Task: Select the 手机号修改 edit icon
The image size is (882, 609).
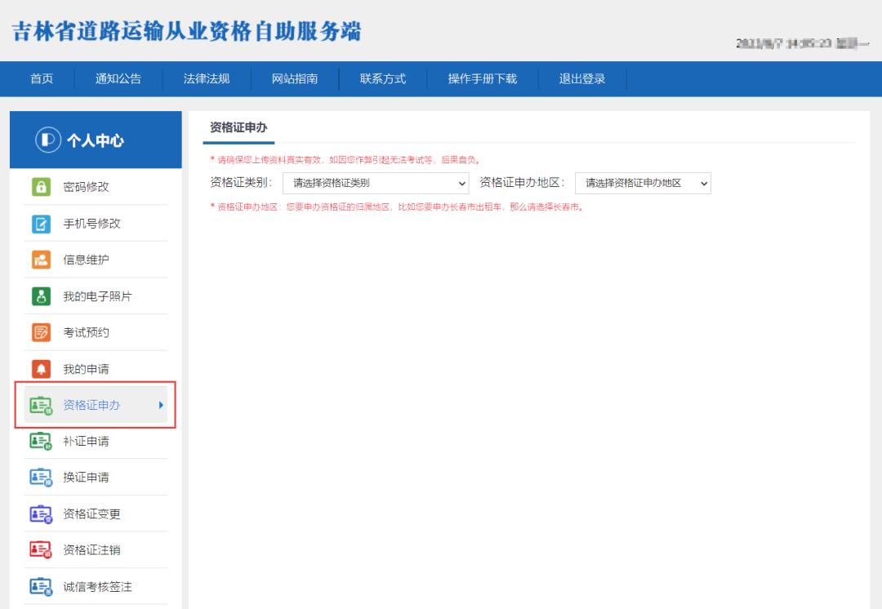Action: [42, 223]
